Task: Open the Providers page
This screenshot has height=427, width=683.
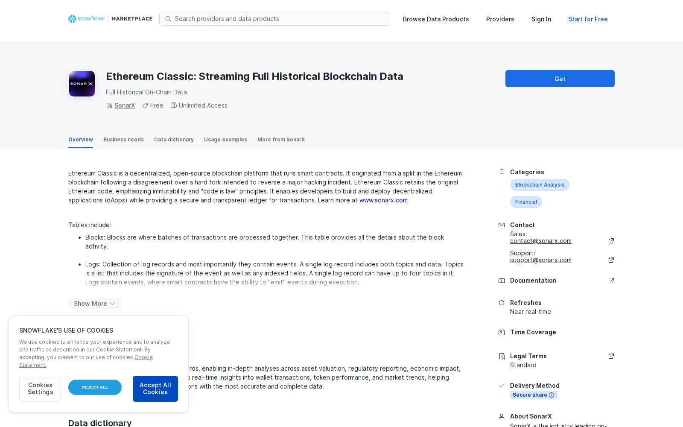Action: point(500,19)
